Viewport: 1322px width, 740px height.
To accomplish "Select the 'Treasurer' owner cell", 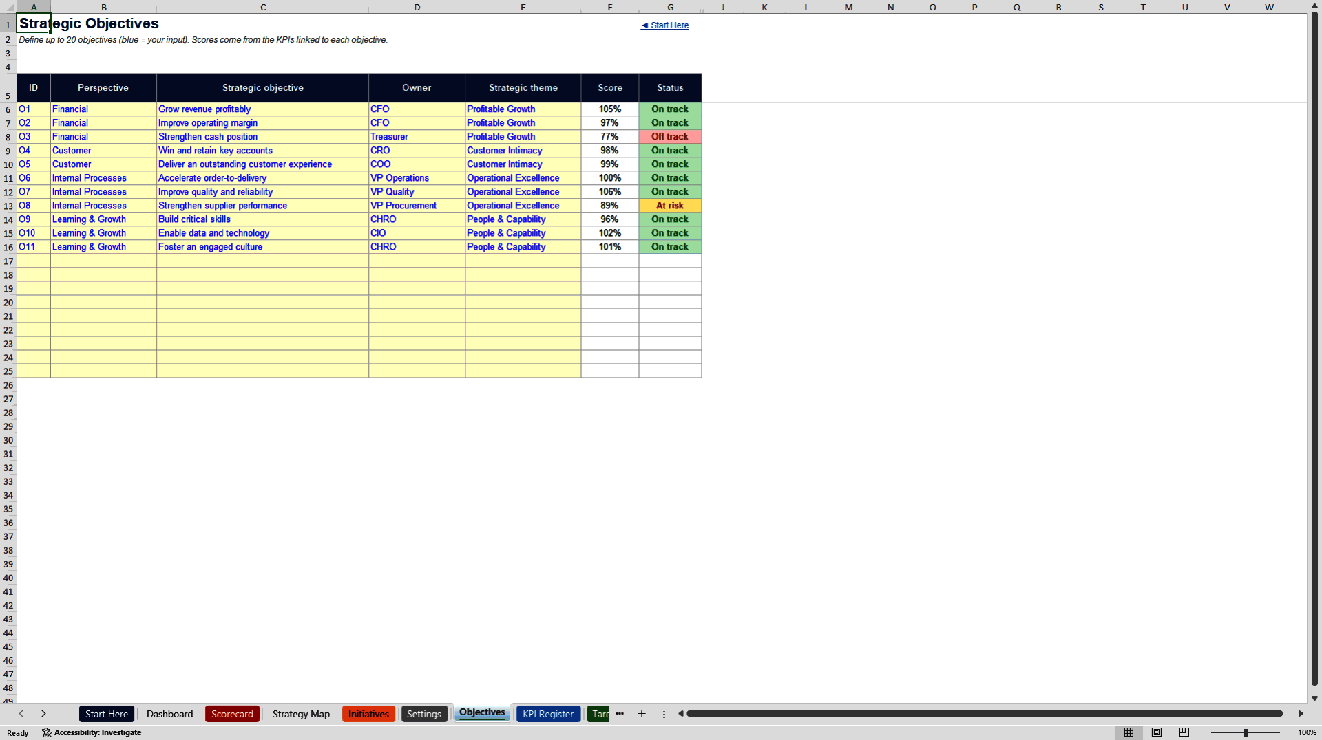I will (417, 137).
